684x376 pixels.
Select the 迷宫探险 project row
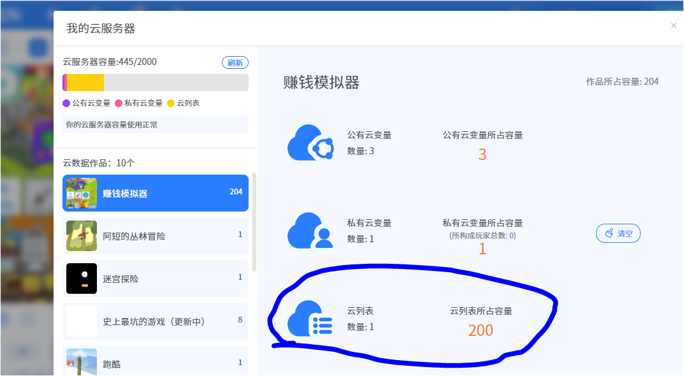click(x=156, y=278)
